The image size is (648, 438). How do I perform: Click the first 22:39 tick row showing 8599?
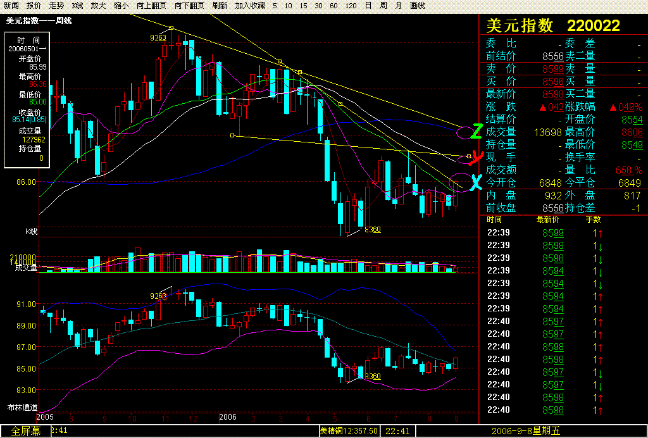pyautogui.click(x=545, y=233)
